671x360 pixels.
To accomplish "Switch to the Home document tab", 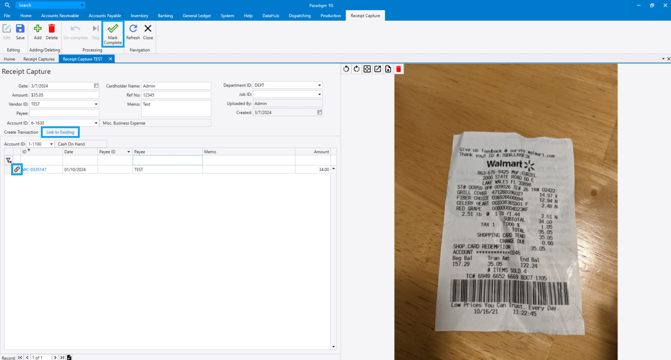I will tap(10, 59).
